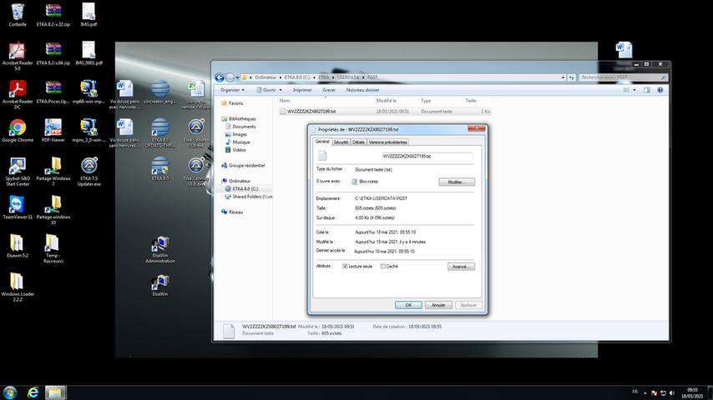
Task: Click the Modifier... button
Action: (456, 182)
